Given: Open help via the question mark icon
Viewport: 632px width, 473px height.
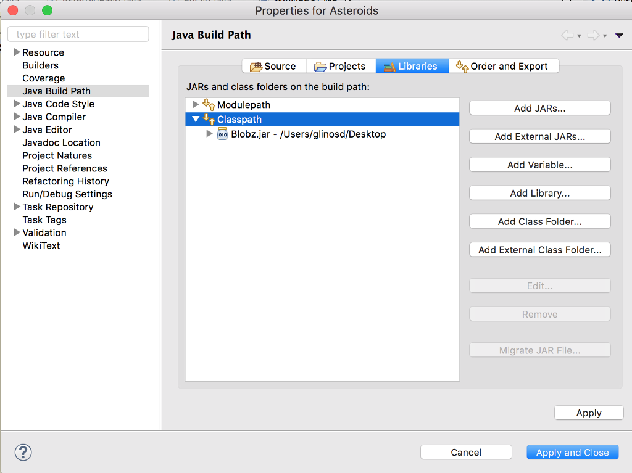Looking at the screenshot, I should pos(23,452).
